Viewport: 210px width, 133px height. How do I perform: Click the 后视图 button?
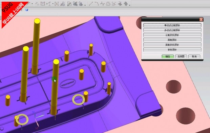tap(181, 56)
